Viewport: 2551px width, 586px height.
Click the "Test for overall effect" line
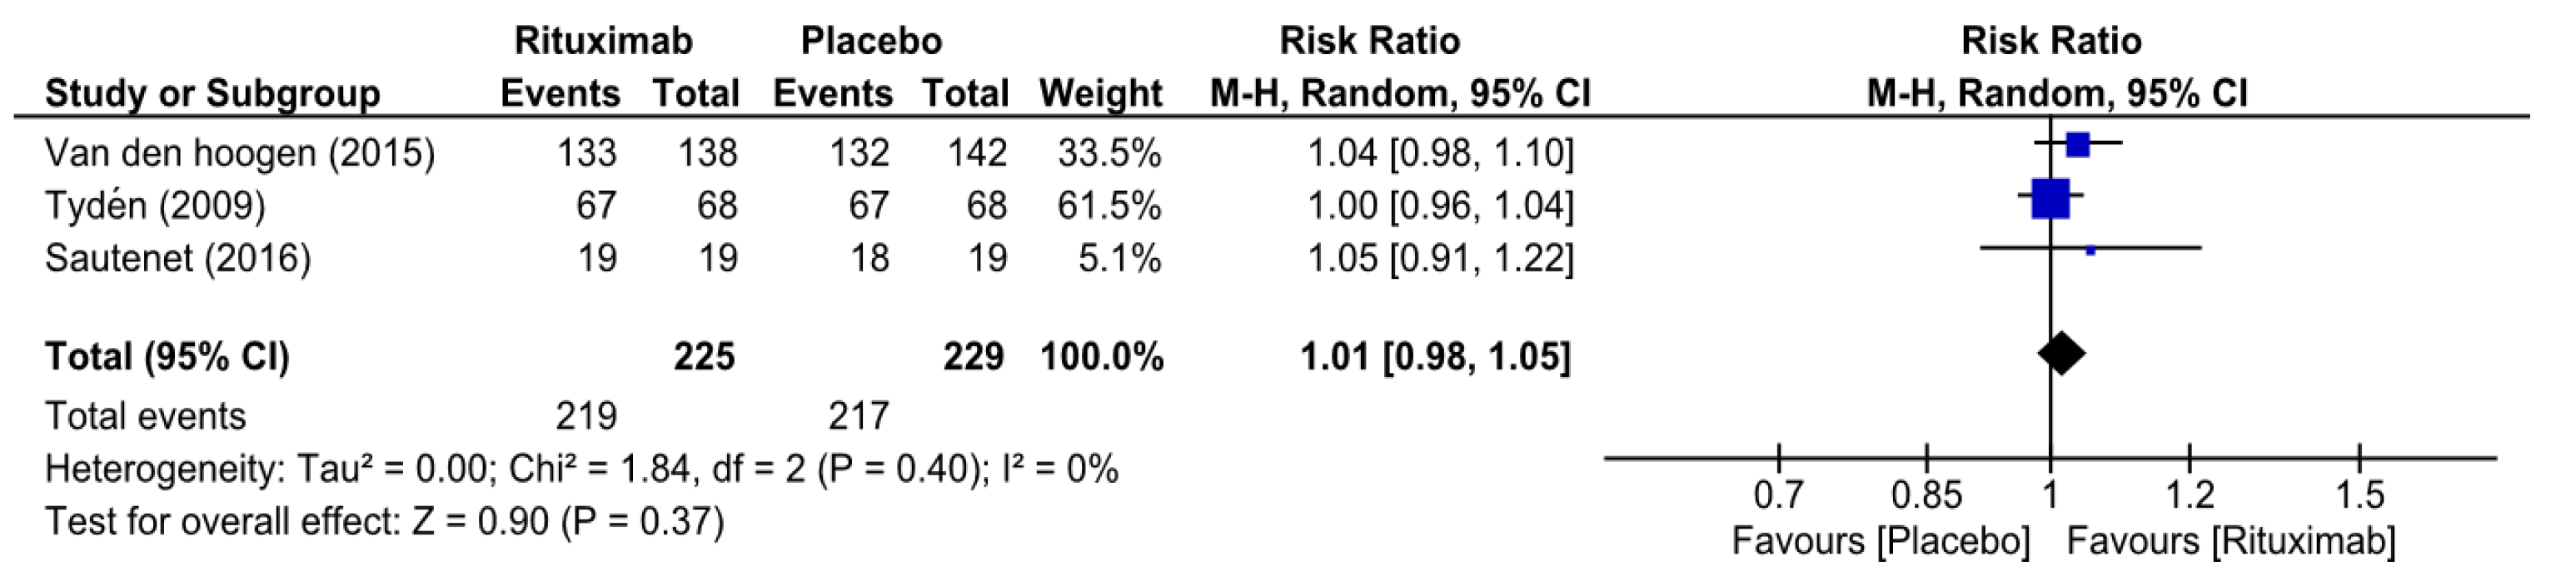(384, 521)
